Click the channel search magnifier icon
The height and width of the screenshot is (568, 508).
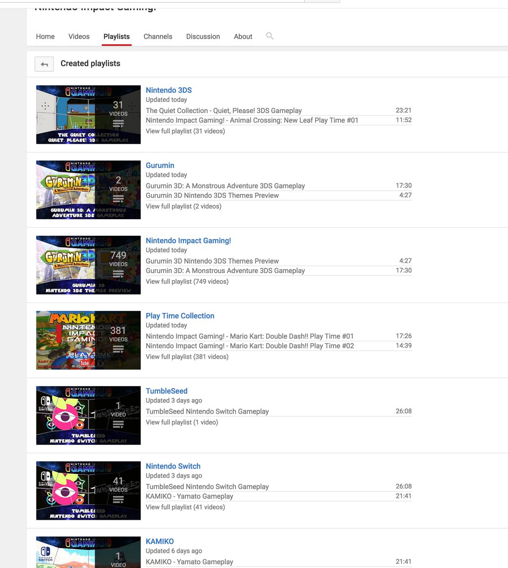click(x=270, y=36)
